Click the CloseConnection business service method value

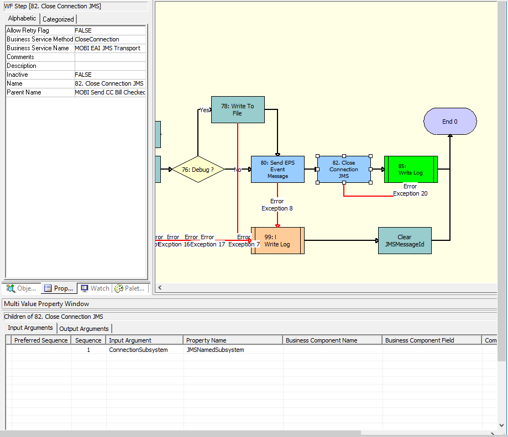(110, 39)
